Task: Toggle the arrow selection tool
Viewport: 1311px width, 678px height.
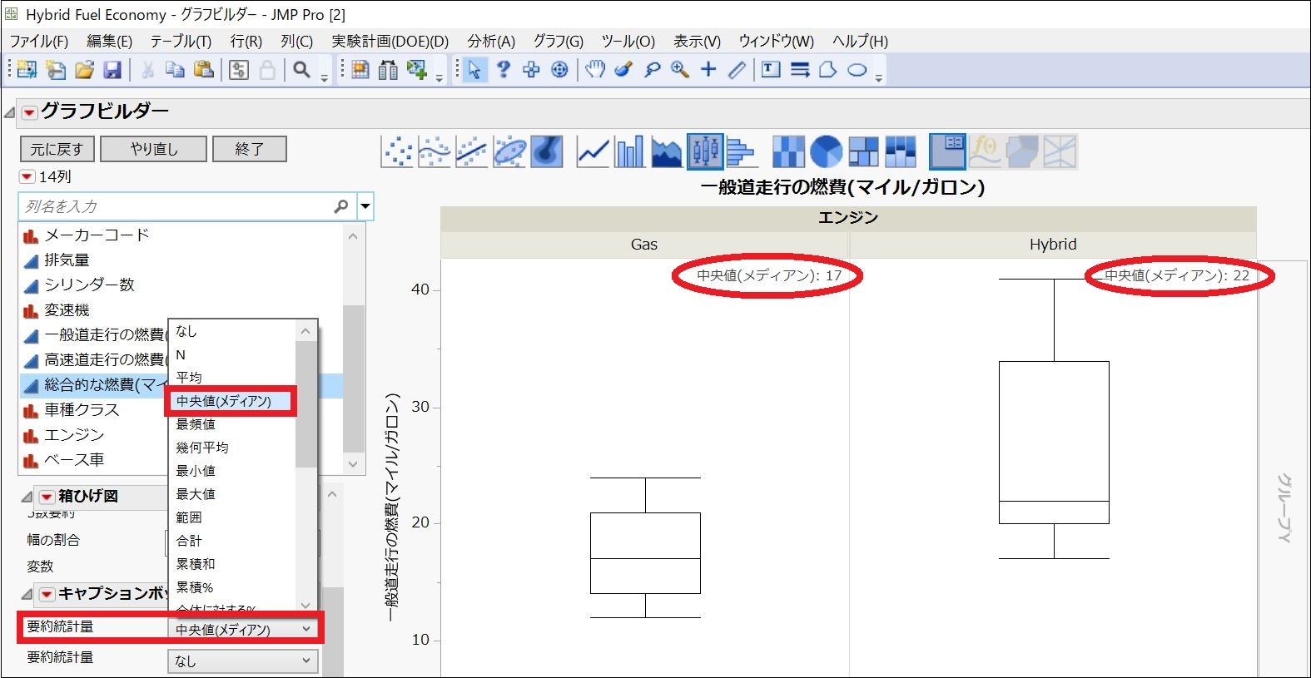Action: (474, 70)
